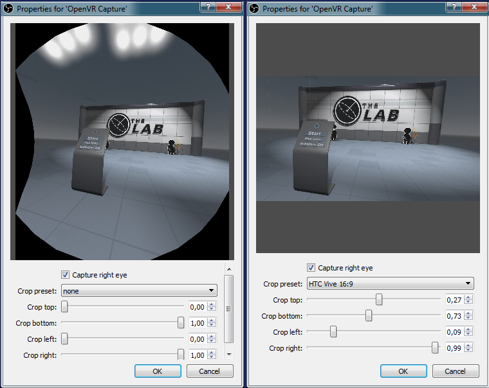Image resolution: width=489 pixels, height=388 pixels.
Task: Increase Crop left with up arrow in left window
Action: [212, 337]
